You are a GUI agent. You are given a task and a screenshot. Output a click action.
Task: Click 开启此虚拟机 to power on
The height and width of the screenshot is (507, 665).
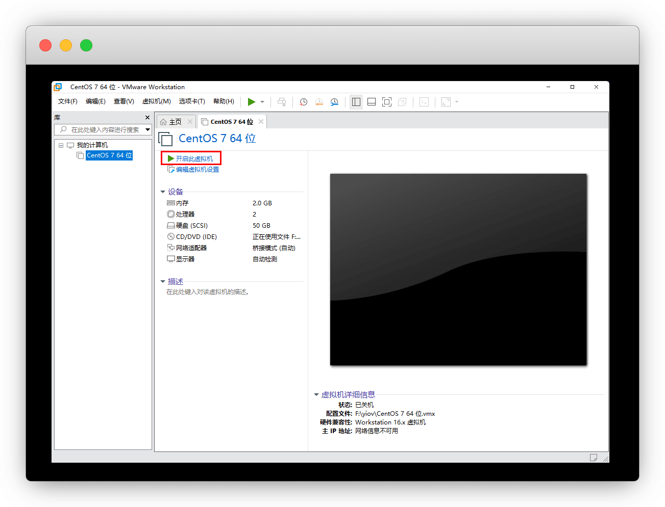[x=194, y=159]
